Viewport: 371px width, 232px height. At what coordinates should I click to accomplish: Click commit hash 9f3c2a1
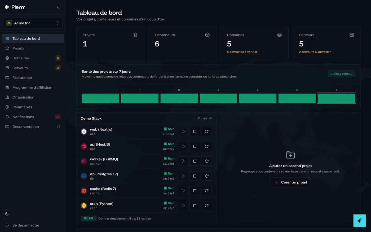(168, 134)
